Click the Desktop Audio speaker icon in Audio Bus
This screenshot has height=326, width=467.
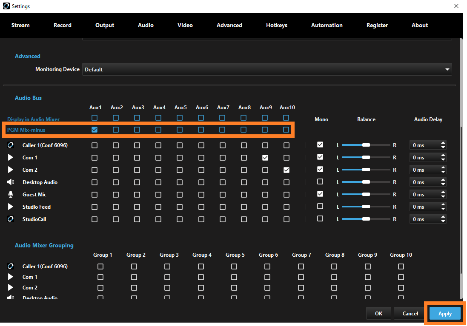tap(11, 182)
